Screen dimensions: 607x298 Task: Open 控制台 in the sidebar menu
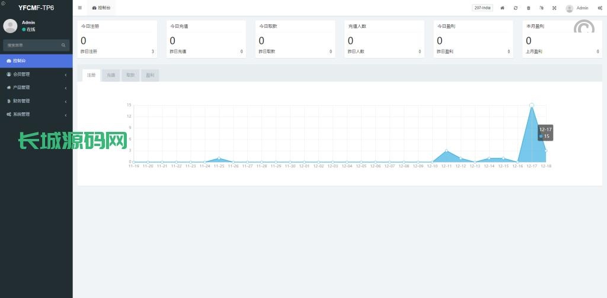36,60
